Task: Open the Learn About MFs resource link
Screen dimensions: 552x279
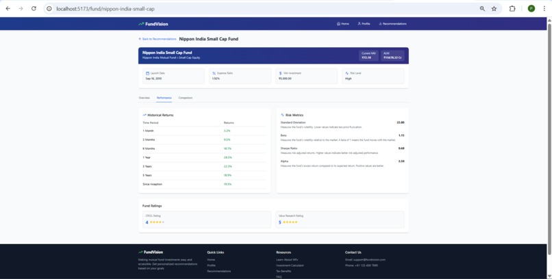Action: tap(287, 260)
